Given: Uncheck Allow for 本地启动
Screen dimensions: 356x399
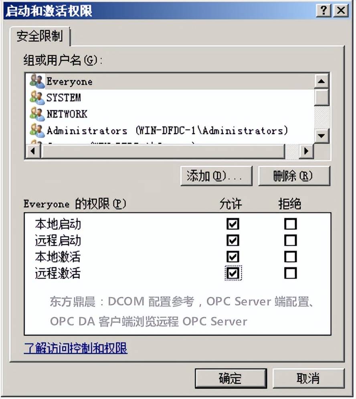Looking at the screenshot, I should click(x=233, y=224).
